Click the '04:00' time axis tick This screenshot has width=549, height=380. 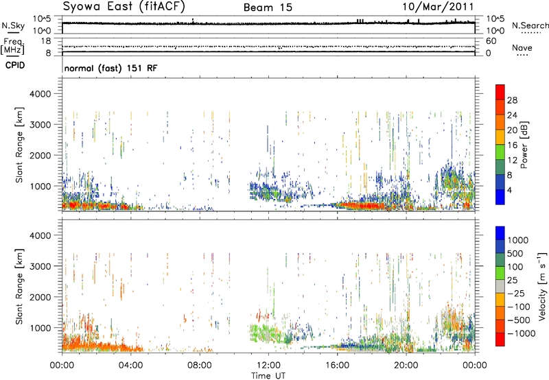[131, 366]
